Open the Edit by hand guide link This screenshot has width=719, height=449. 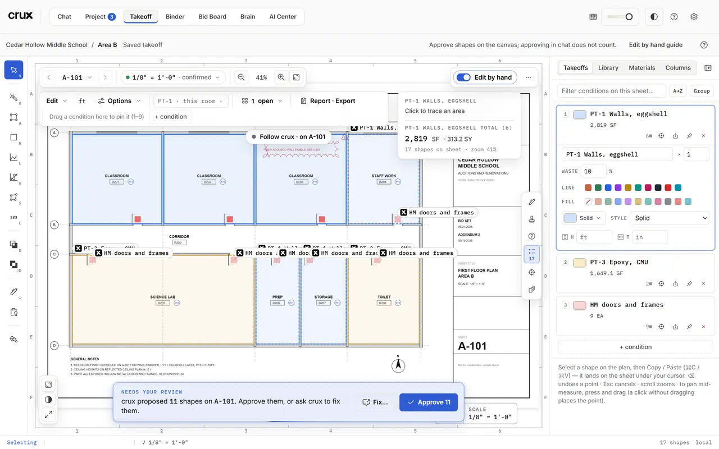pos(656,45)
